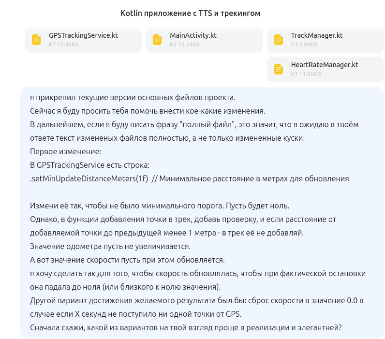Click the "Первое изменение:" line in message
Viewport: 385px width, 339px height.
[x=62, y=151]
